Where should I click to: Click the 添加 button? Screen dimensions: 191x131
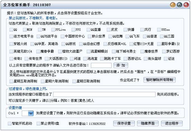121,65
